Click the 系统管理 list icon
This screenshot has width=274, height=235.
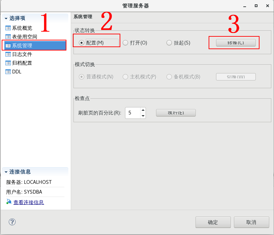pos(8,45)
